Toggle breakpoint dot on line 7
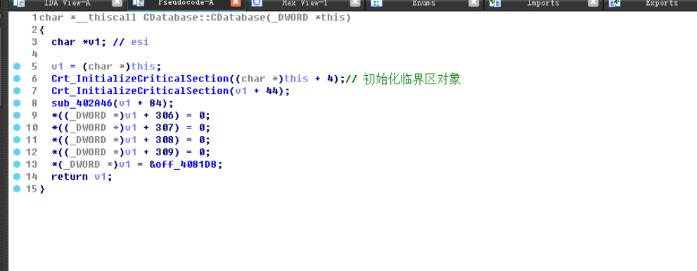This screenshot has width=697, height=271. (17, 91)
